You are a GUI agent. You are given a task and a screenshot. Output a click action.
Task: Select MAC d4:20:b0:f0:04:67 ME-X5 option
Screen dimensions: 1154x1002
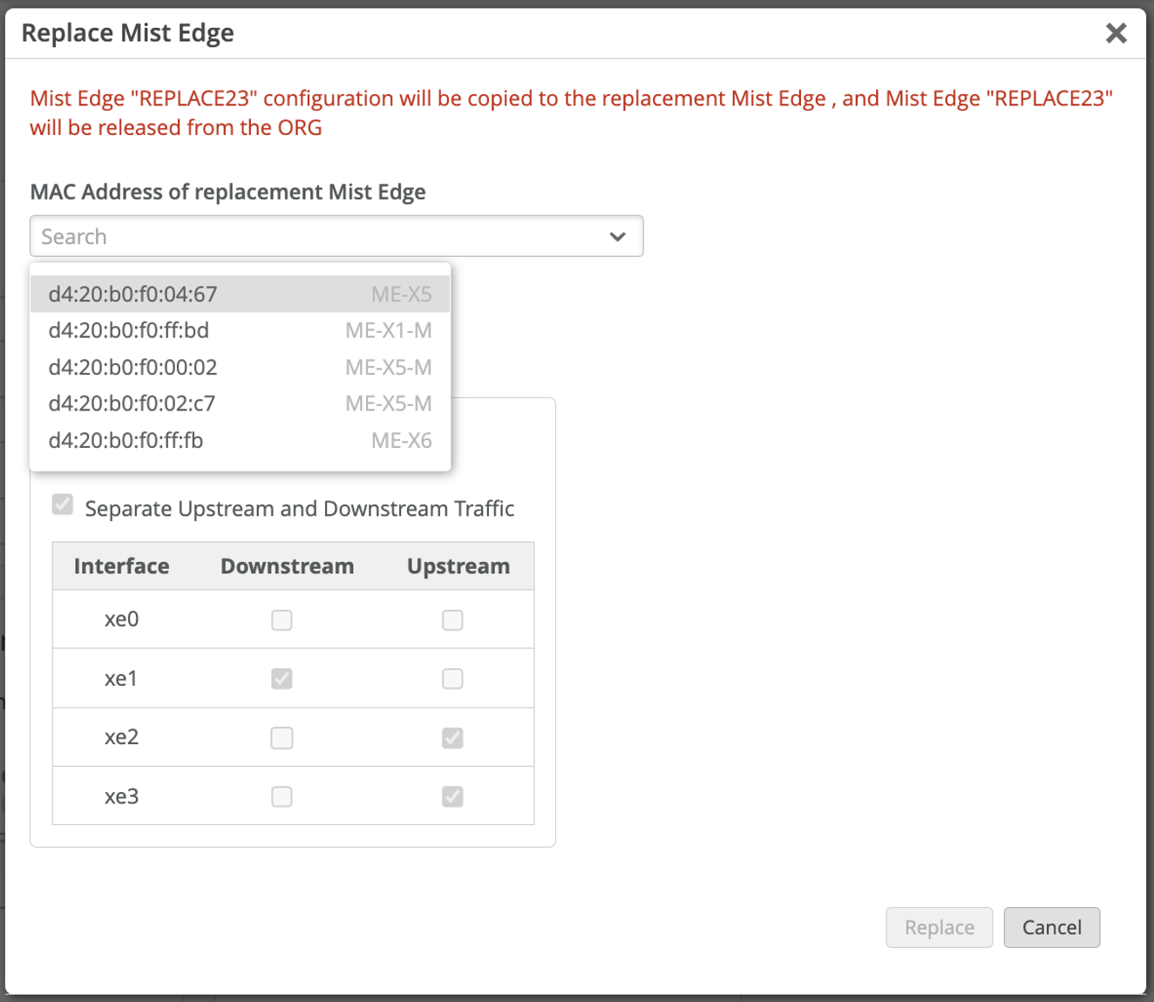(x=240, y=295)
